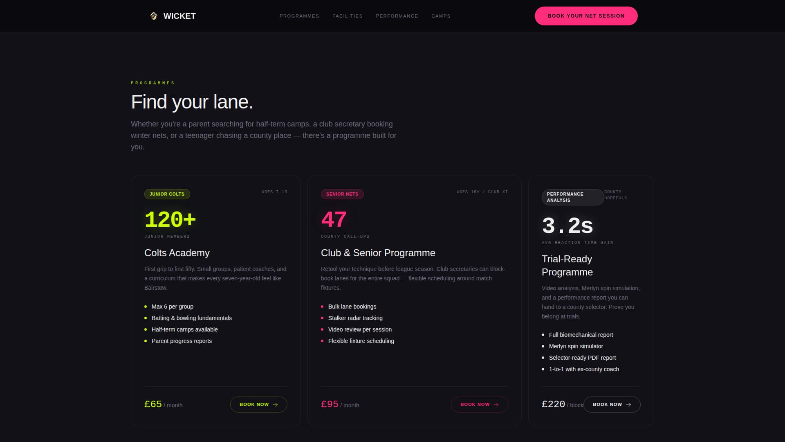
Task: Click the WICKET brand name
Action: 179,16
